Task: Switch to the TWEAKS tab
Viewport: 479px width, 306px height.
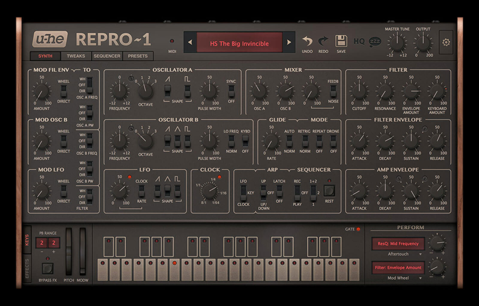Action: (76, 56)
